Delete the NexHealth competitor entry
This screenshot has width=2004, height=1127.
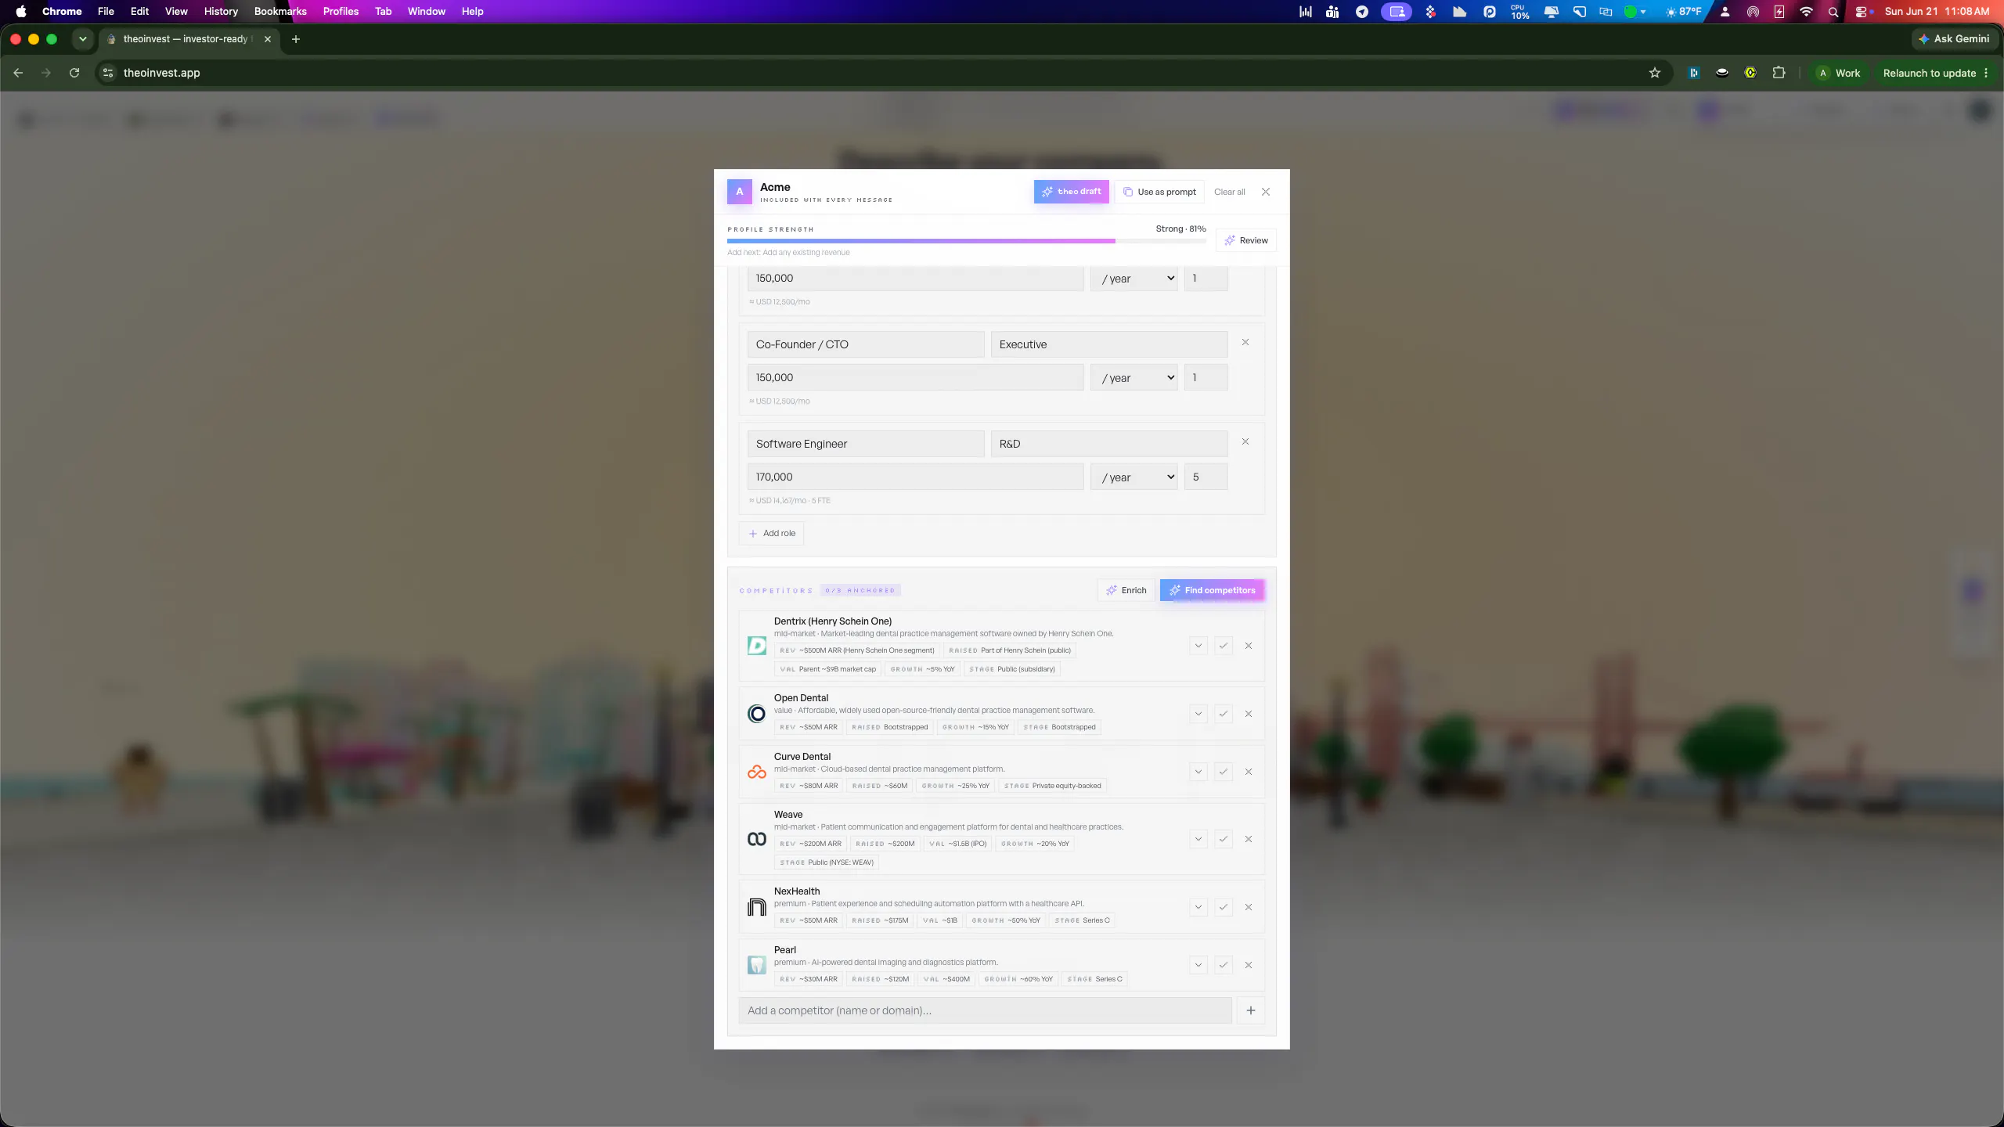pyautogui.click(x=1249, y=907)
